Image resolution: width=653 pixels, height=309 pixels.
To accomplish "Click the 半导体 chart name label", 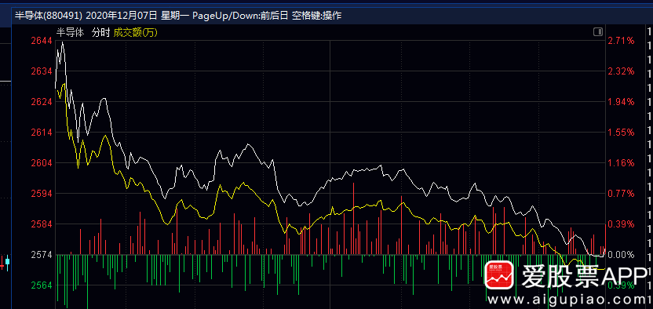I will pyautogui.click(x=71, y=32).
